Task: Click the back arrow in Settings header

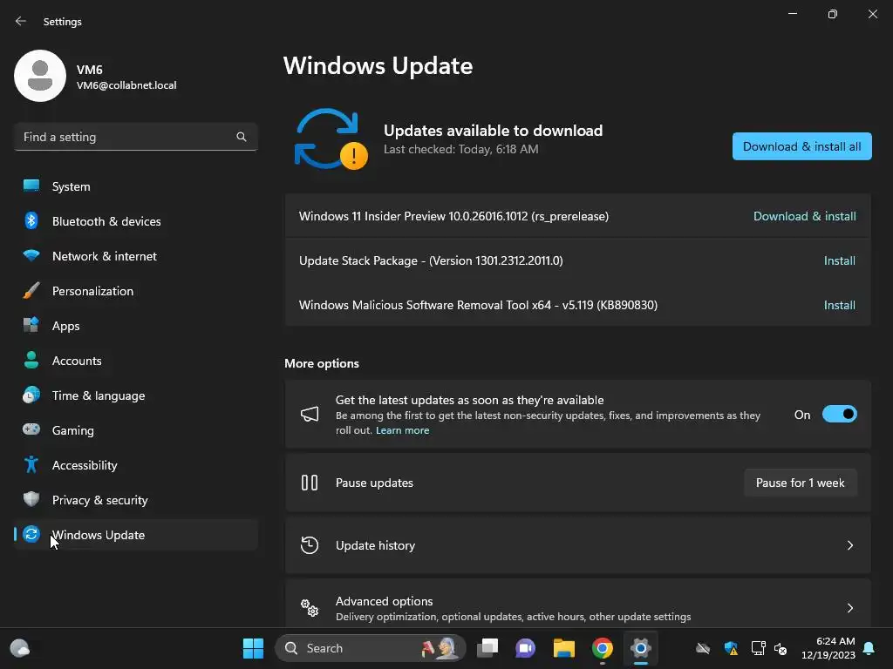Action: (x=21, y=21)
